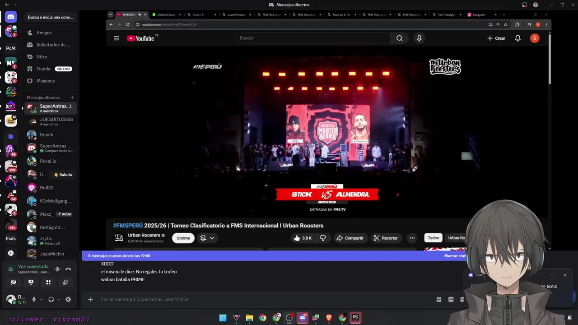Open the PcM server in the sidebar
The width and height of the screenshot is (578, 325).
11,48
